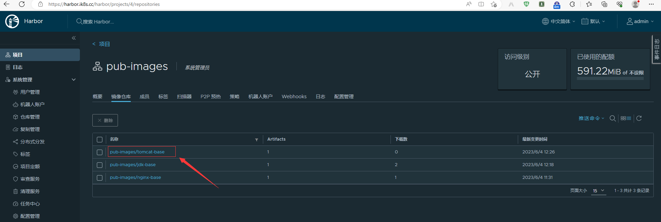Expand the admin user menu
This screenshot has width=661, height=222.
640,21
